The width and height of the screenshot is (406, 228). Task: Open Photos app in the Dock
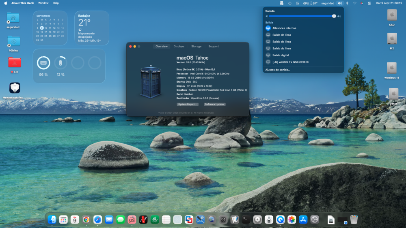[x=292, y=219]
